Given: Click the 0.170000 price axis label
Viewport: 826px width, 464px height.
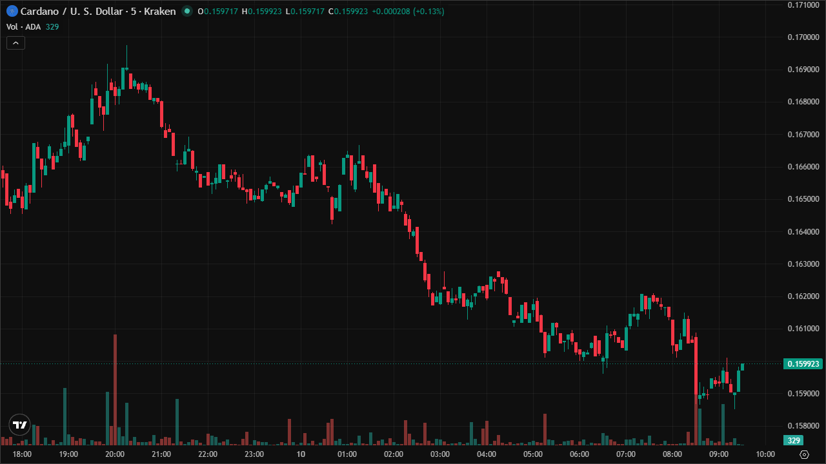Looking at the screenshot, I should click(803, 37).
